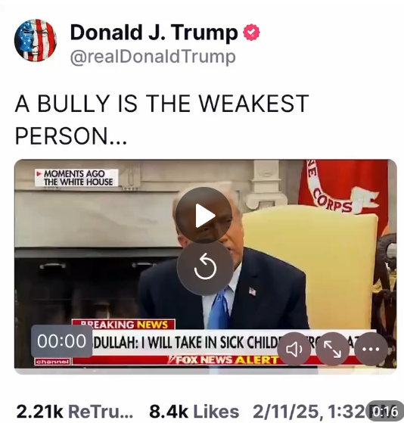View the 2.21k ReTruths list
This screenshot has width=404, height=423.
(x=74, y=412)
